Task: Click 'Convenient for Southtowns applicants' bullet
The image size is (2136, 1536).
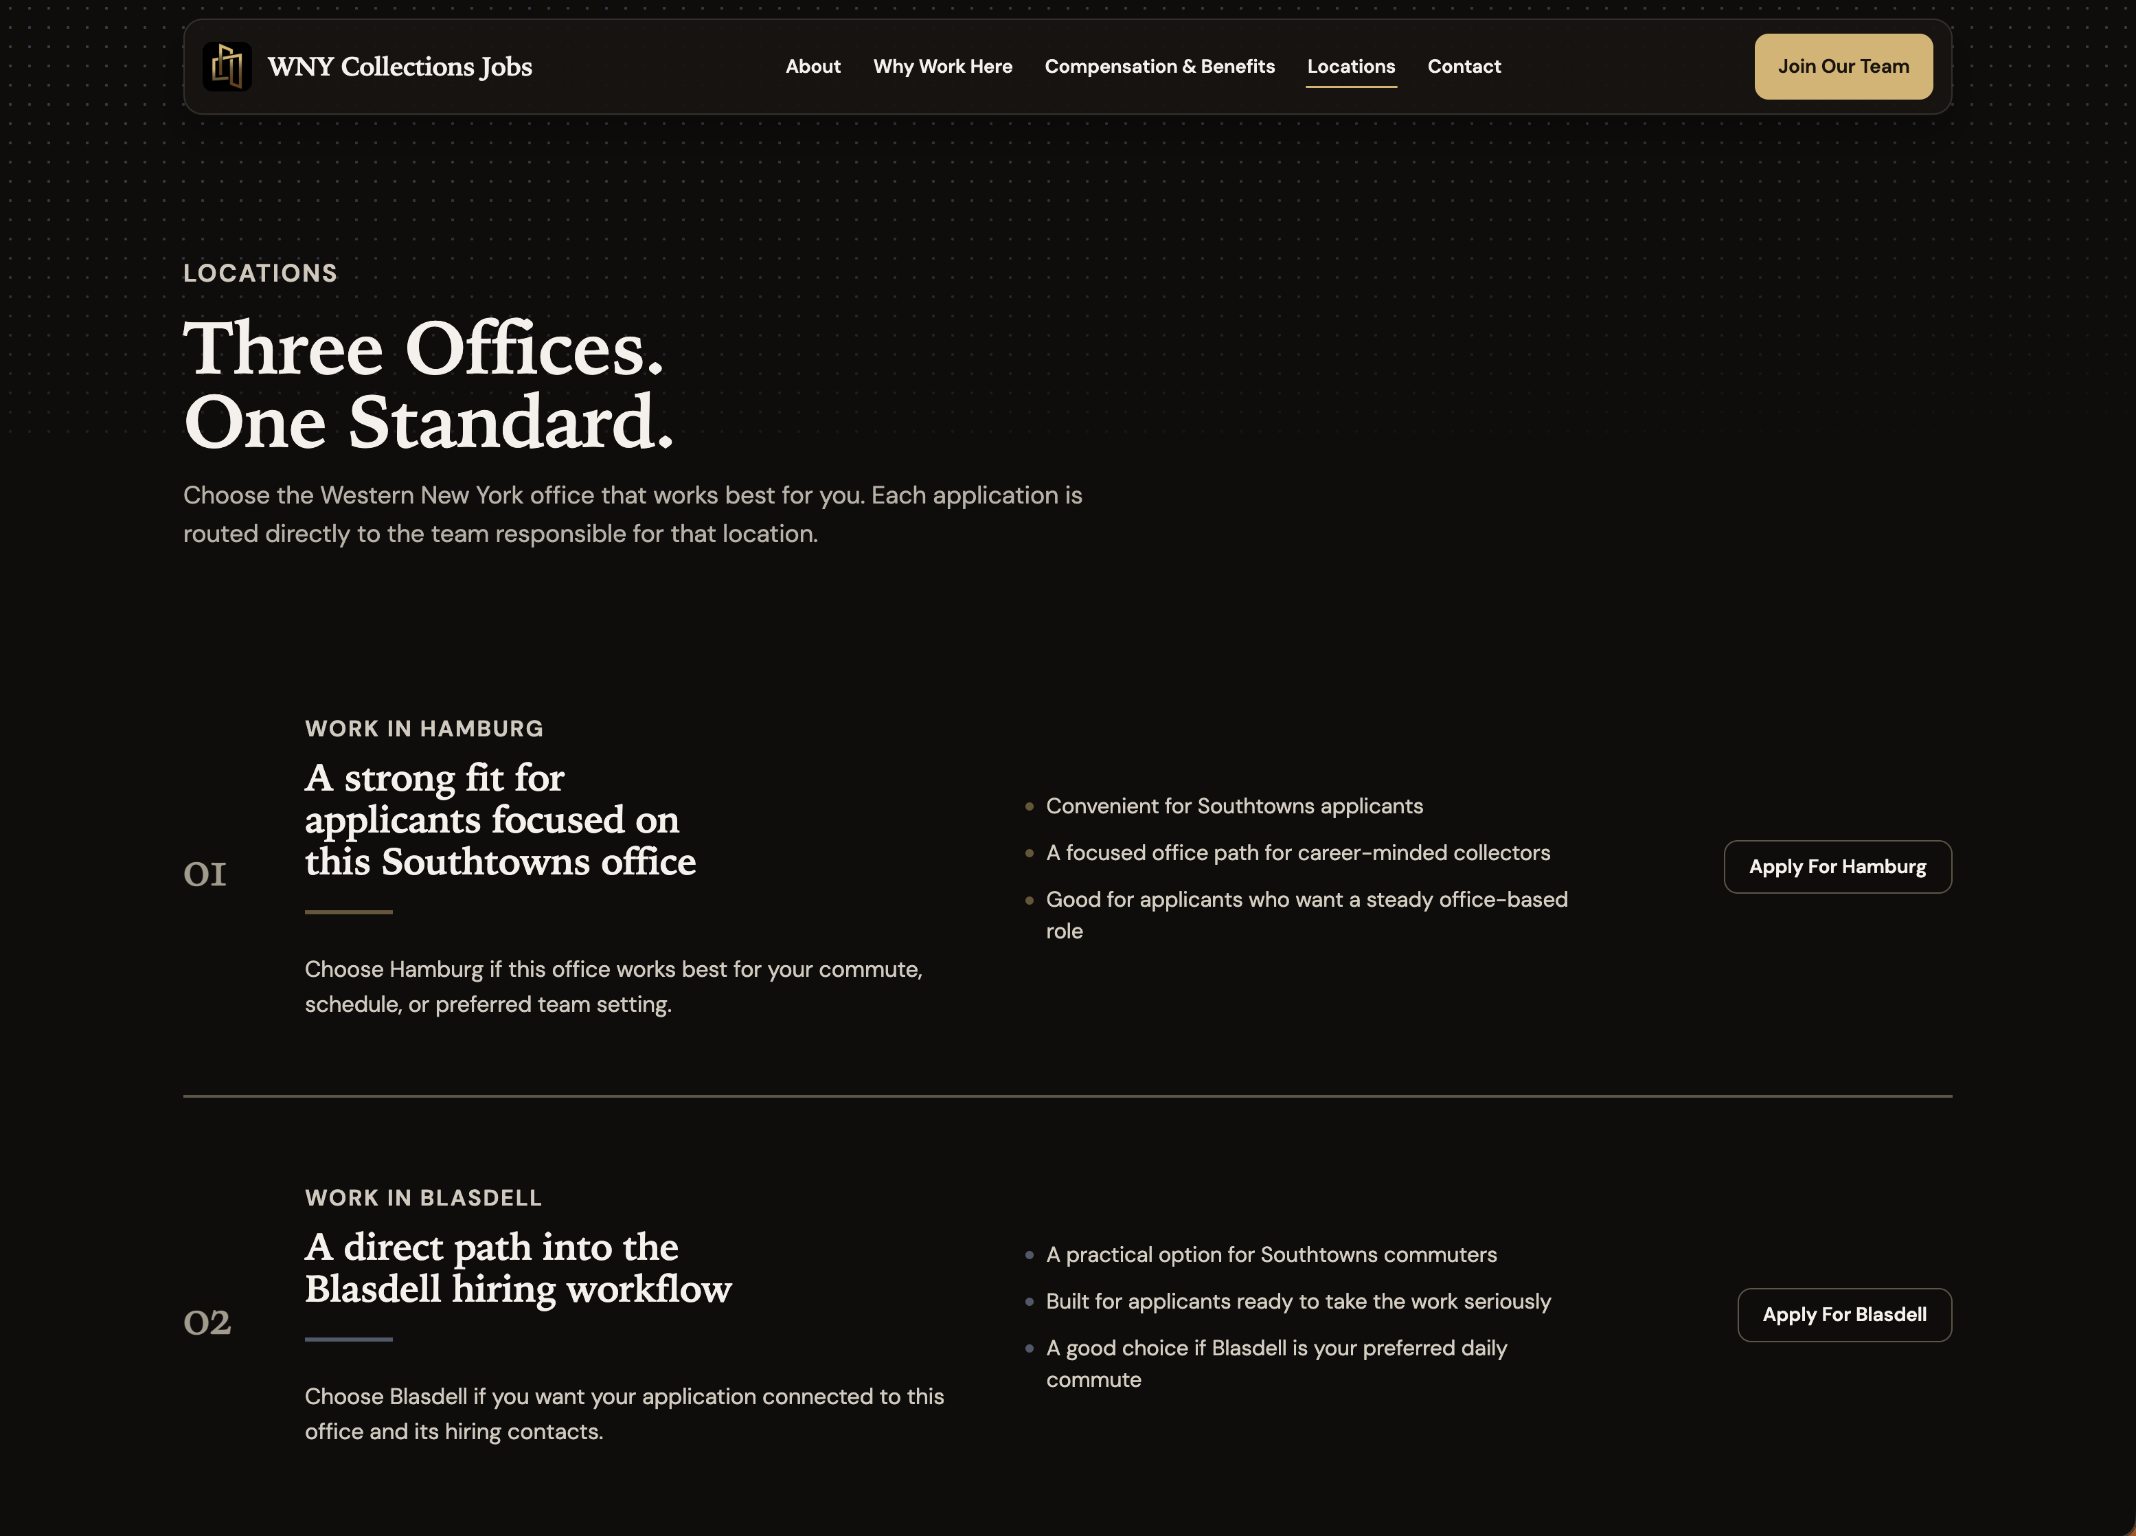Action: pos(1234,806)
